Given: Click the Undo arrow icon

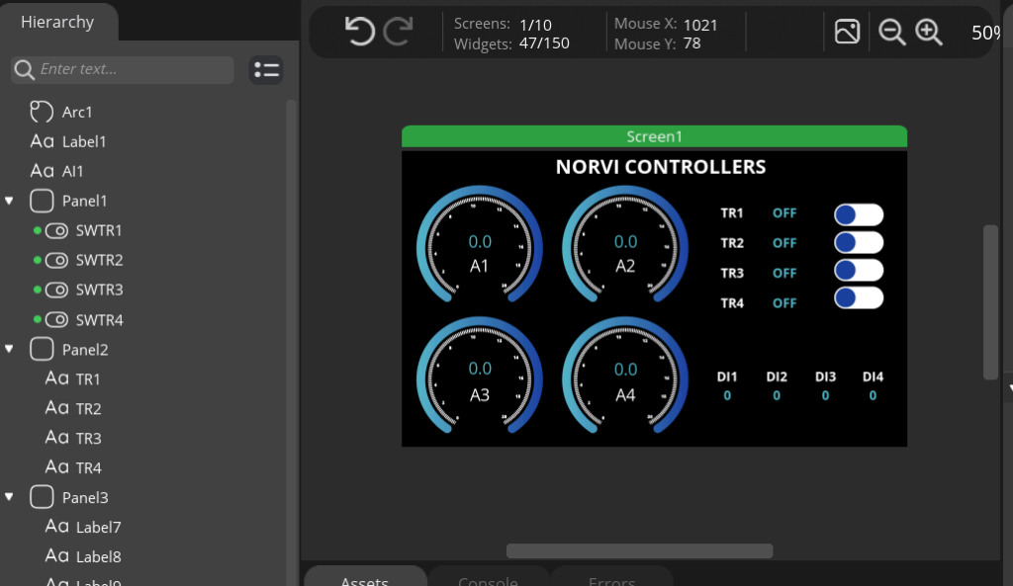Looking at the screenshot, I should pyautogui.click(x=358, y=31).
